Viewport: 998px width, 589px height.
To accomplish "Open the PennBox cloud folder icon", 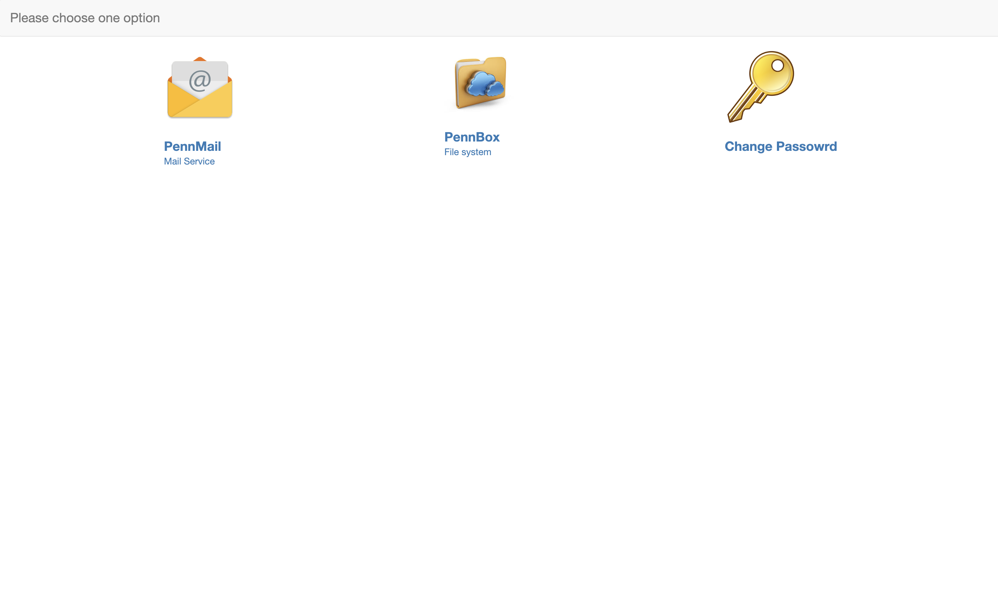I will pos(480,83).
